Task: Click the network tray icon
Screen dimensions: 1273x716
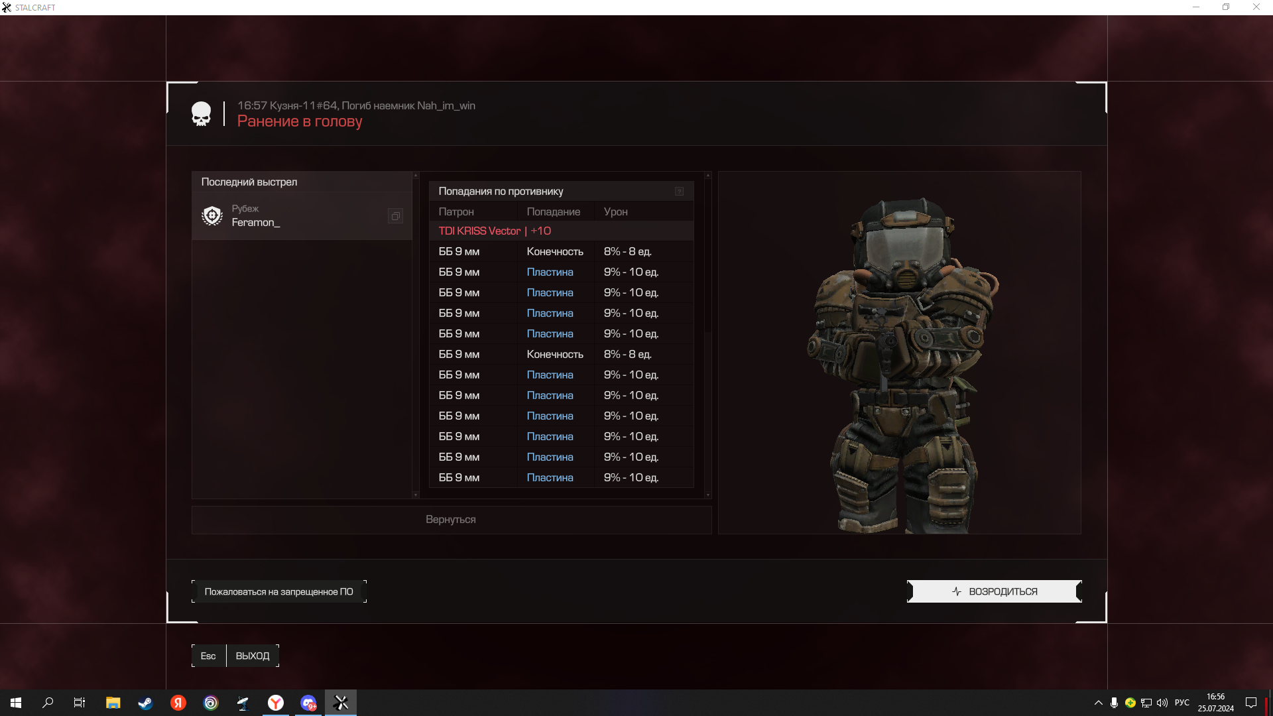Action: [1146, 703]
